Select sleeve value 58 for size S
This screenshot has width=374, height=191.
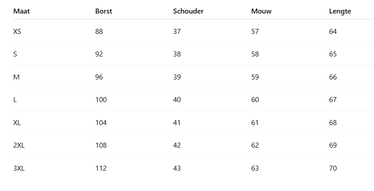[x=255, y=54]
